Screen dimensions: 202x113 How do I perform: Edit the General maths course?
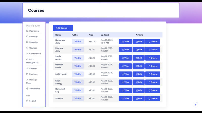pos(138,66)
